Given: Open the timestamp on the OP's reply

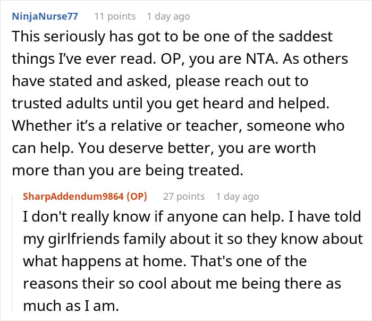Looking at the screenshot, I should click(x=237, y=197).
